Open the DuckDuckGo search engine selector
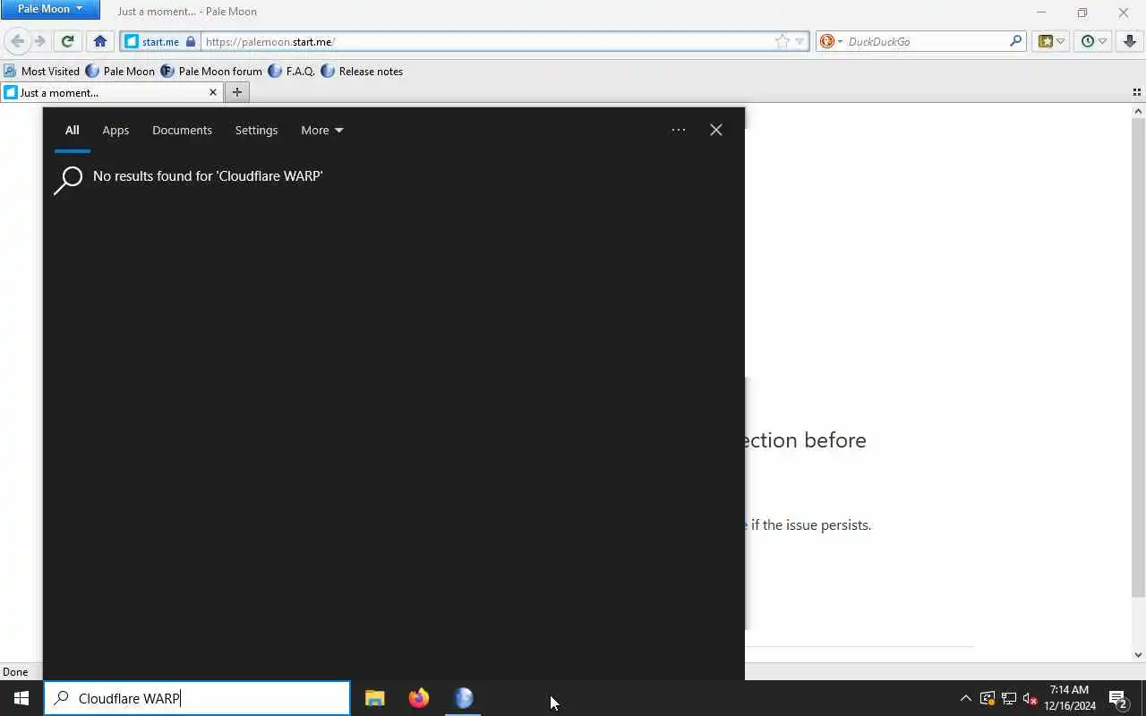 (830, 41)
